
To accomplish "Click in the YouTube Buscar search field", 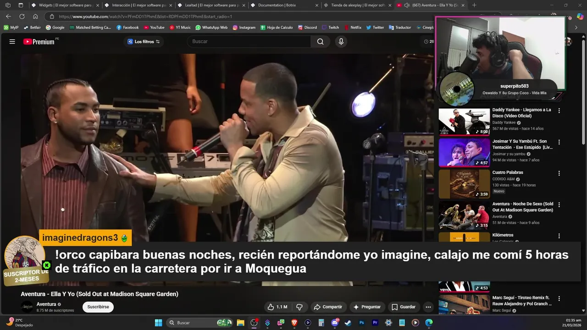I will 250,42.
